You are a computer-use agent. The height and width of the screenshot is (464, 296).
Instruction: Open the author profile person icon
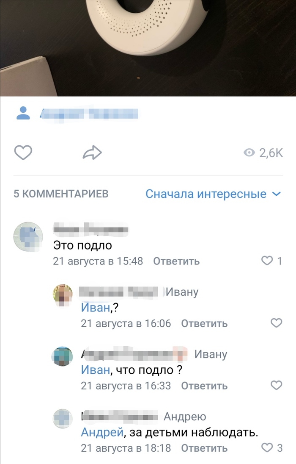[x=23, y=113]
